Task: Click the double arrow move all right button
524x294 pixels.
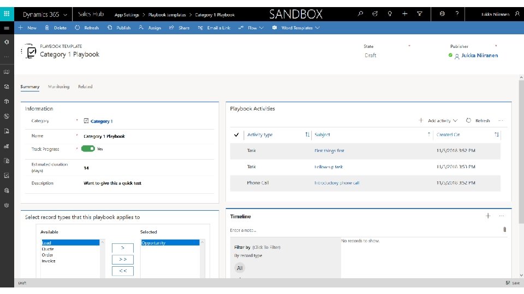Action: tap(123, 259)
